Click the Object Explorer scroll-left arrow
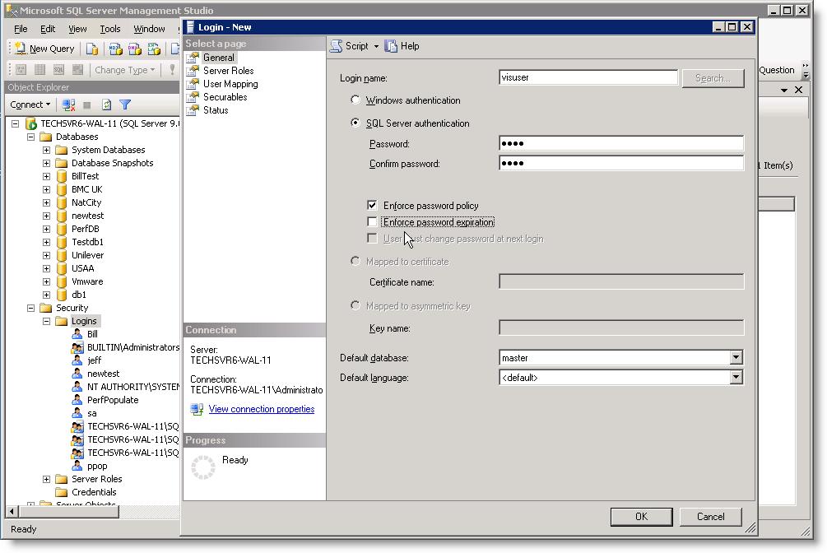827x553 pixels. [x=12, y=511]
